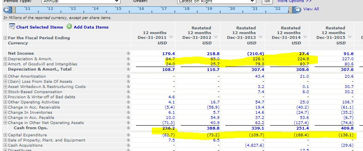Click the right handle of the timeline slider
This screenshot has width=363, height=151.
(x=291, y=10)
